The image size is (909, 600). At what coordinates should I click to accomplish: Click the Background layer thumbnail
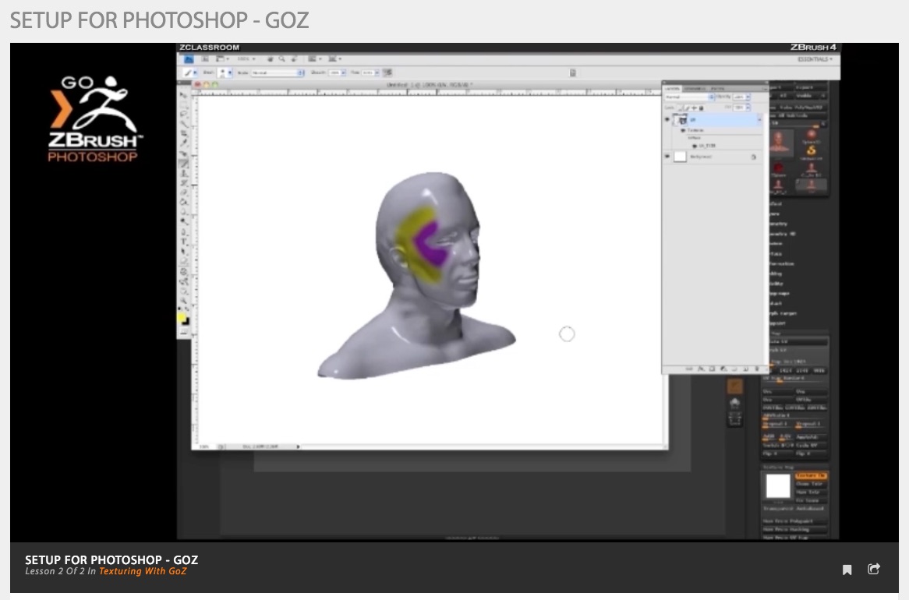coord(680,156)
